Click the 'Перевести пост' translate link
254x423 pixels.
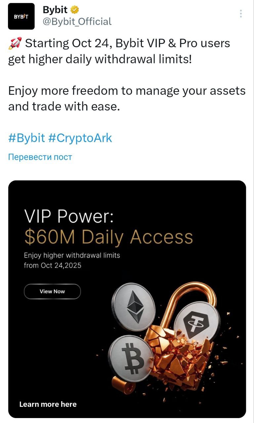pos(40,157)
